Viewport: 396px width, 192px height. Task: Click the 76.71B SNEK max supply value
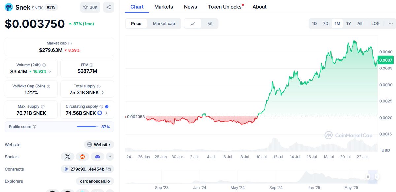[32, 113]
